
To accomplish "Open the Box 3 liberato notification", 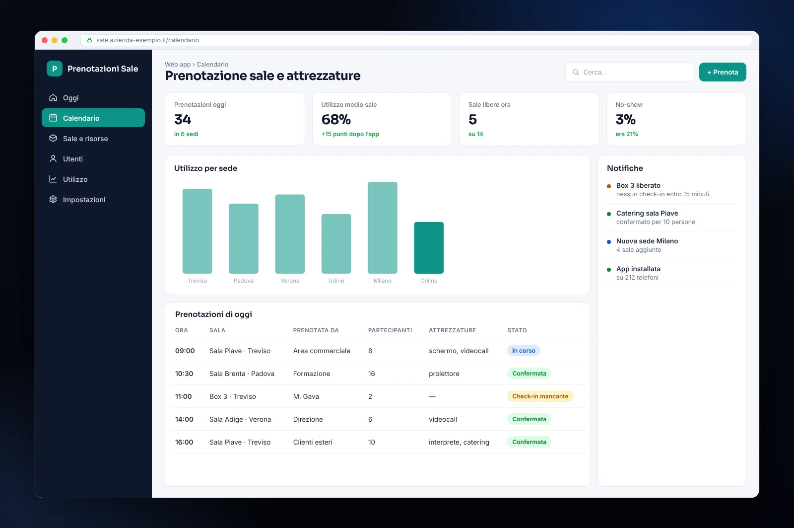I will [x=672, y=190].
